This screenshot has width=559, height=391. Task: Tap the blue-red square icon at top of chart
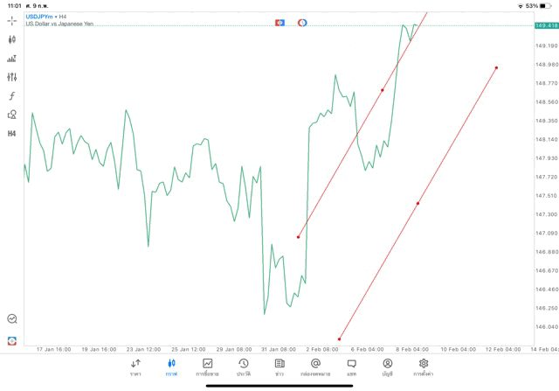pos(280,22)
